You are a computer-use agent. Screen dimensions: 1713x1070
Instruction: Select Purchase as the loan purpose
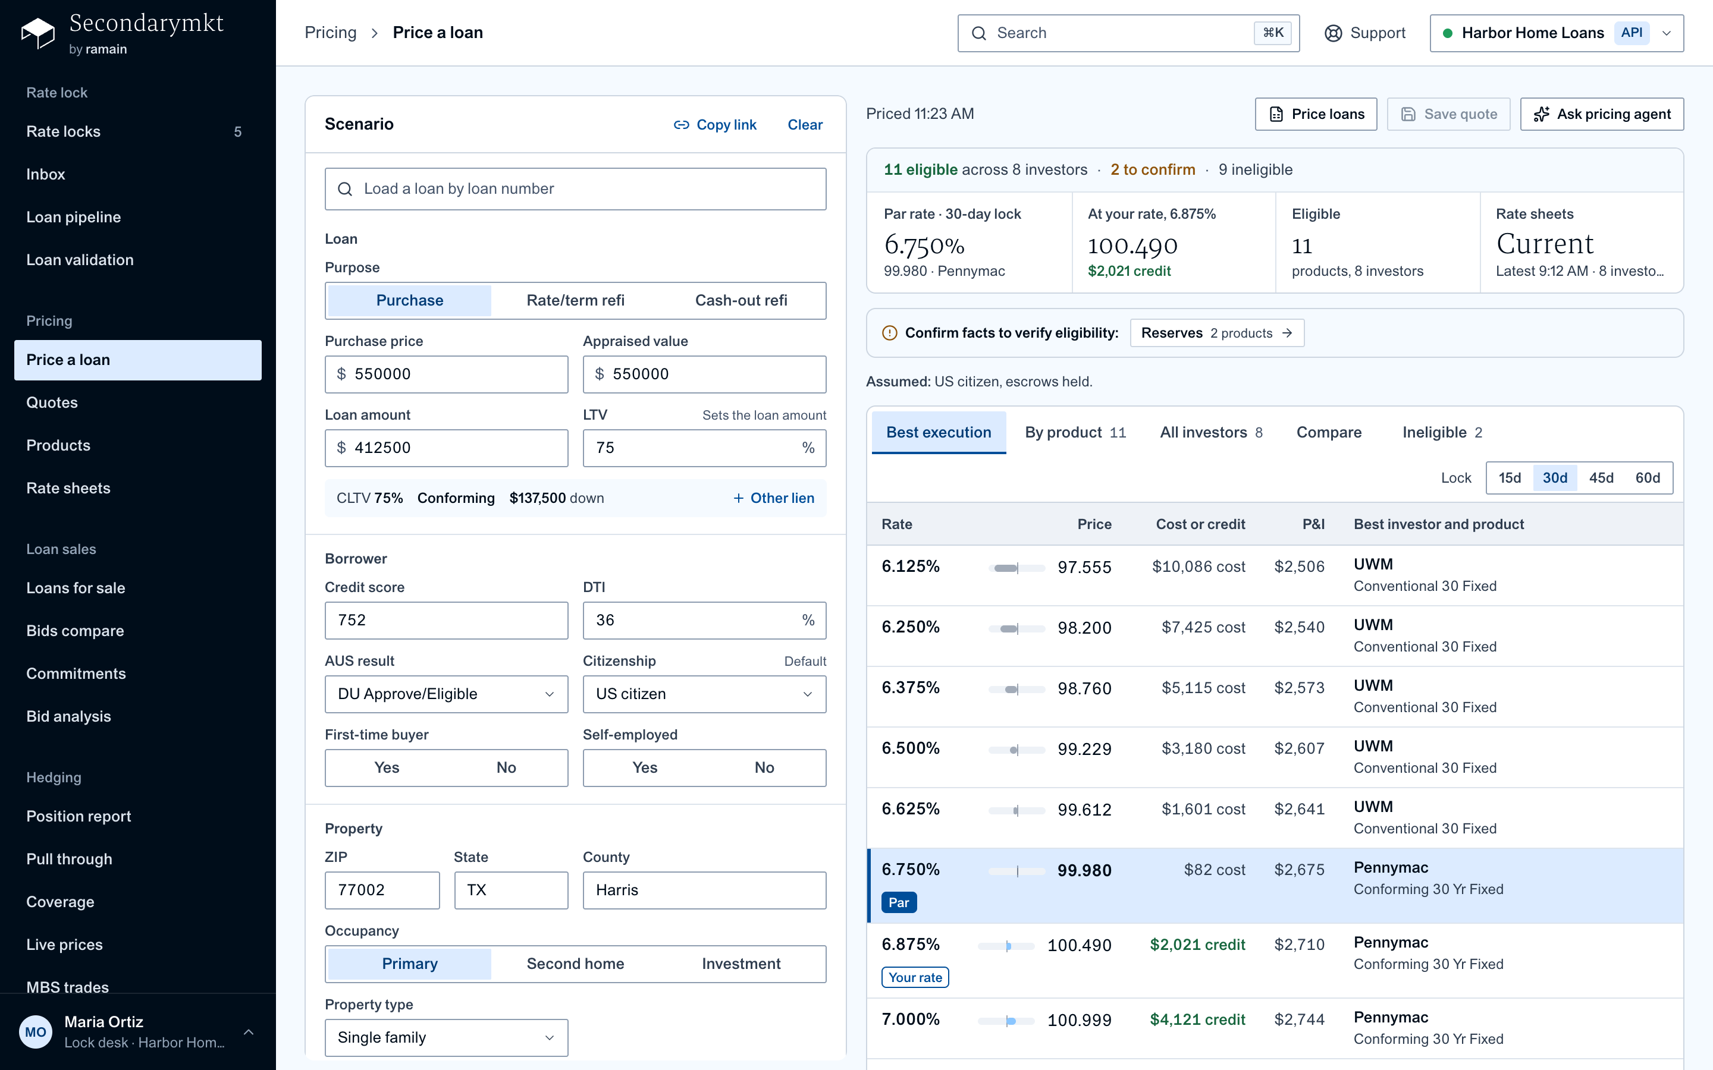tap(409, 300)
